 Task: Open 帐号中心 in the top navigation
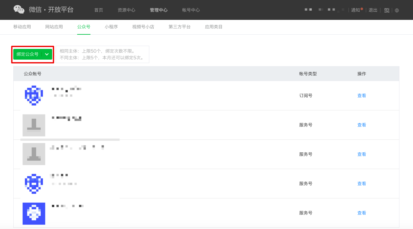tap(191, 10)
